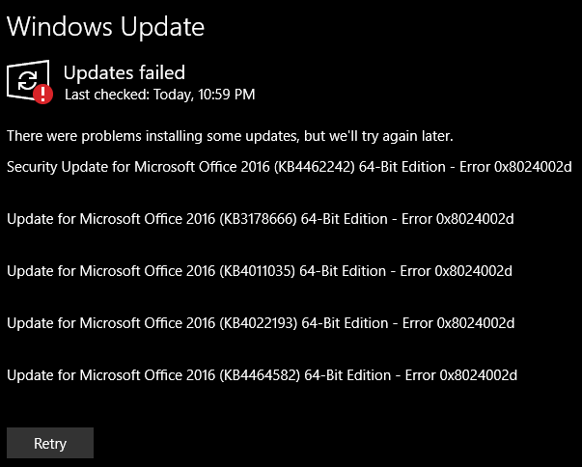Click 64-Bit Edition text in Security Update line
The height and width of the screenshot is (467, 582).
click(x=402, y=167)
